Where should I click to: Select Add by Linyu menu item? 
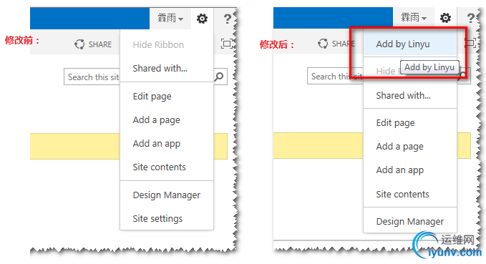coord(410,44)
